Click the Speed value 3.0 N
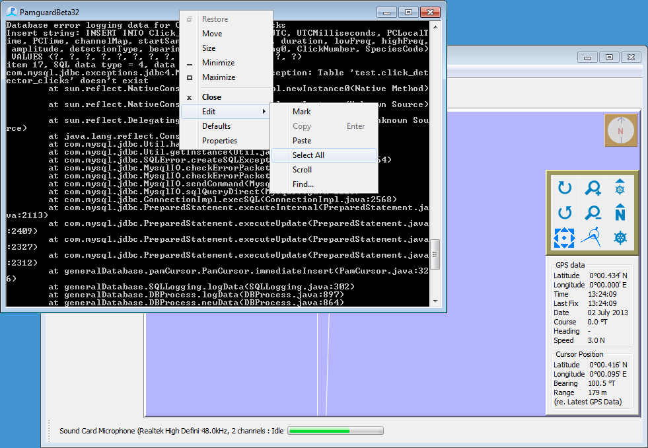Image resolution: width=648 pixels, height=448 pixels. point(596,340)
